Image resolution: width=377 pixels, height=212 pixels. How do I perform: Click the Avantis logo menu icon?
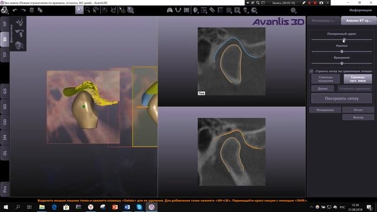pos(4,11)
